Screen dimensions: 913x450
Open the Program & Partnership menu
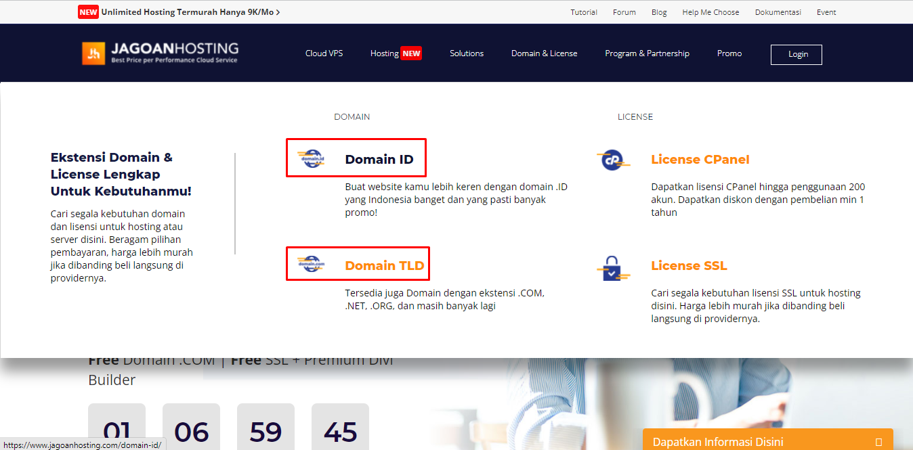pyautogui.click(x=647, y=53)
